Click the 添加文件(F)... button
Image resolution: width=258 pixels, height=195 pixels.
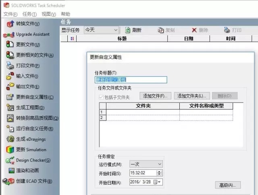(155, 96)
